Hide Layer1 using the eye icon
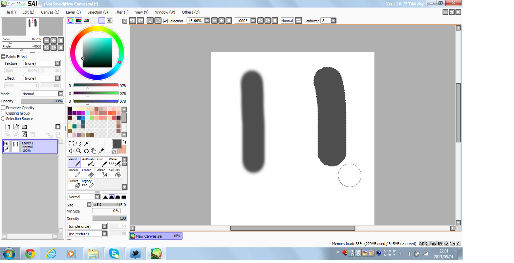This screenshot has height=263, width=514. (6, 144)
